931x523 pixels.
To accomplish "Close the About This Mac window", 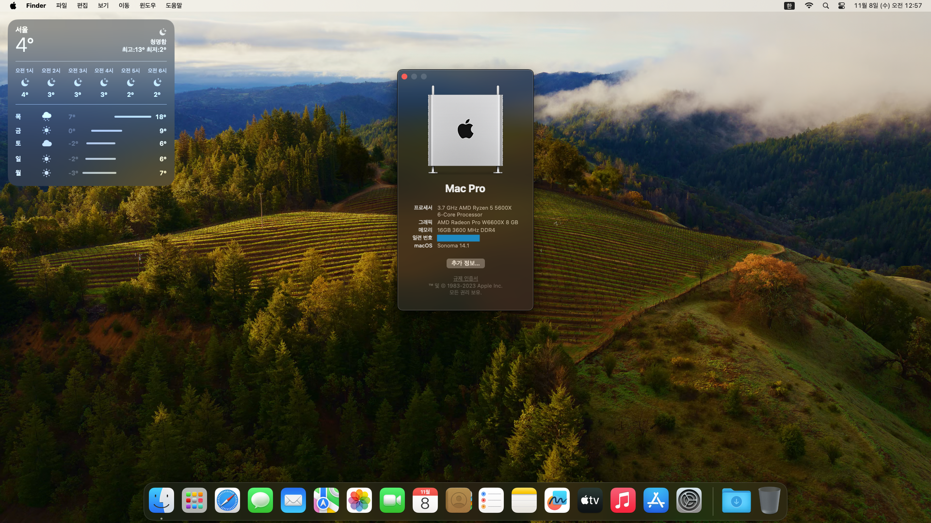I will (404, 77).
